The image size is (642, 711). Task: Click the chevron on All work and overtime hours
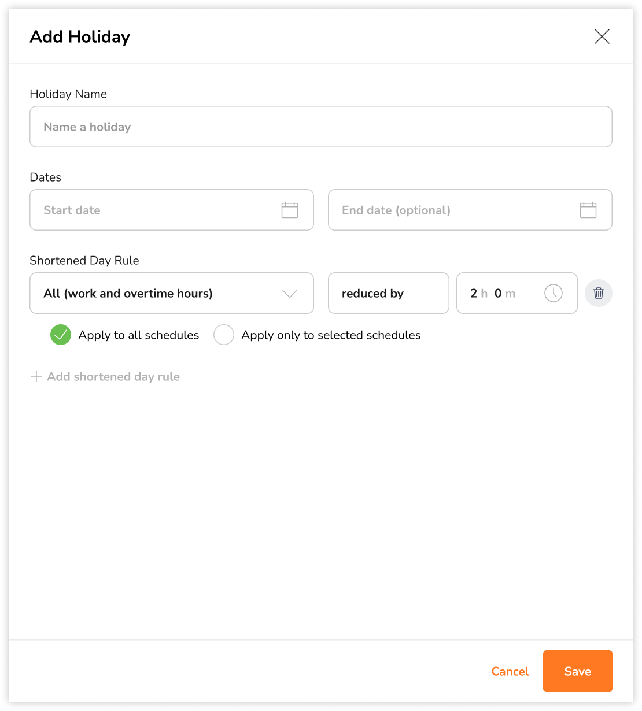pos(290,293)
